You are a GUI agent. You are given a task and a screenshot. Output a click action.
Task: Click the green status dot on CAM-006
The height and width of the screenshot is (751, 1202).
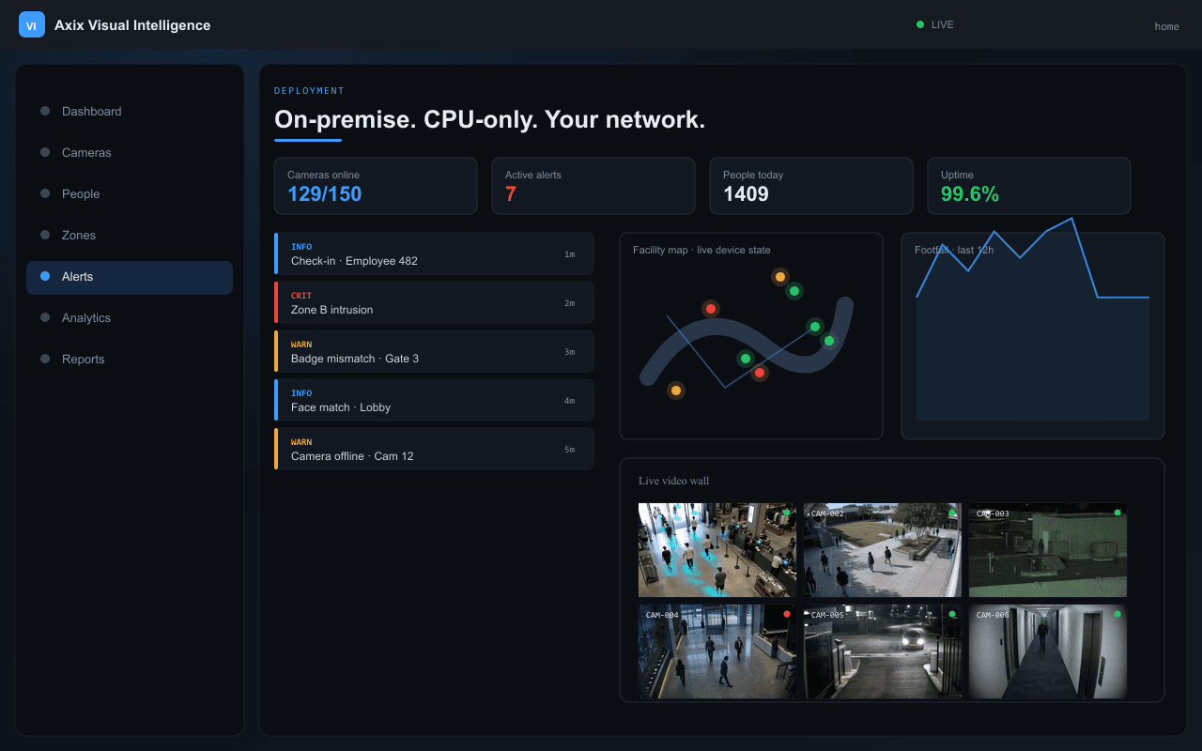(1117, 614)
